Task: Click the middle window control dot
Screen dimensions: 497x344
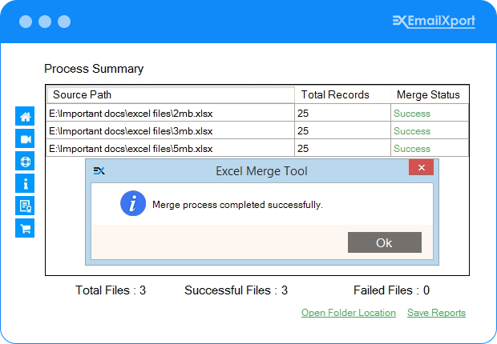Action: 45,22
